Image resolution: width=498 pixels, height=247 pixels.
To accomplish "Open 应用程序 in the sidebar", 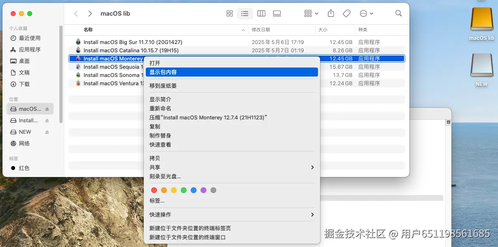I will point(30,49).
